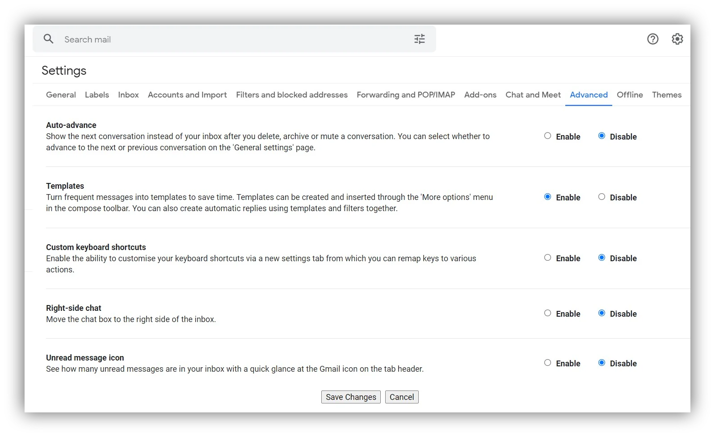
Task: Enable Right-side chat
Action: coord(547,313)
